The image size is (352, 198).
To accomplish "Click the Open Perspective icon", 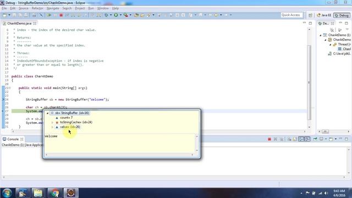I will [x=310, y=15].
